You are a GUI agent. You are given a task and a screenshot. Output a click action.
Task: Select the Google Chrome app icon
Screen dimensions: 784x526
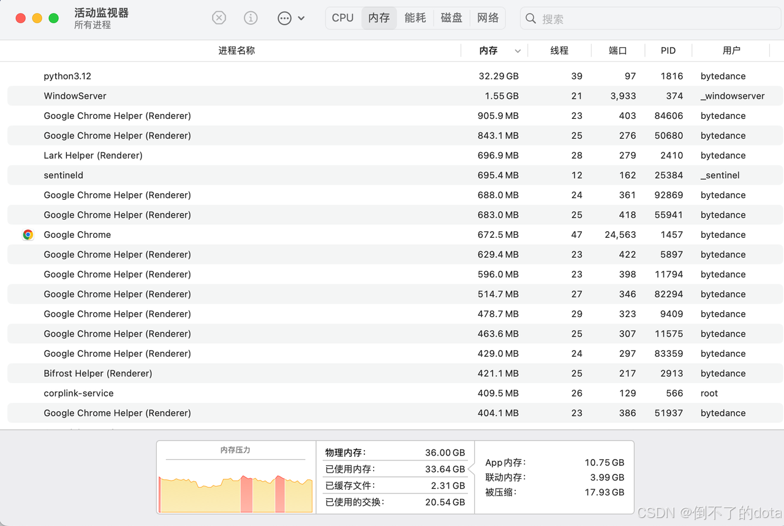(x=28, y=235)
